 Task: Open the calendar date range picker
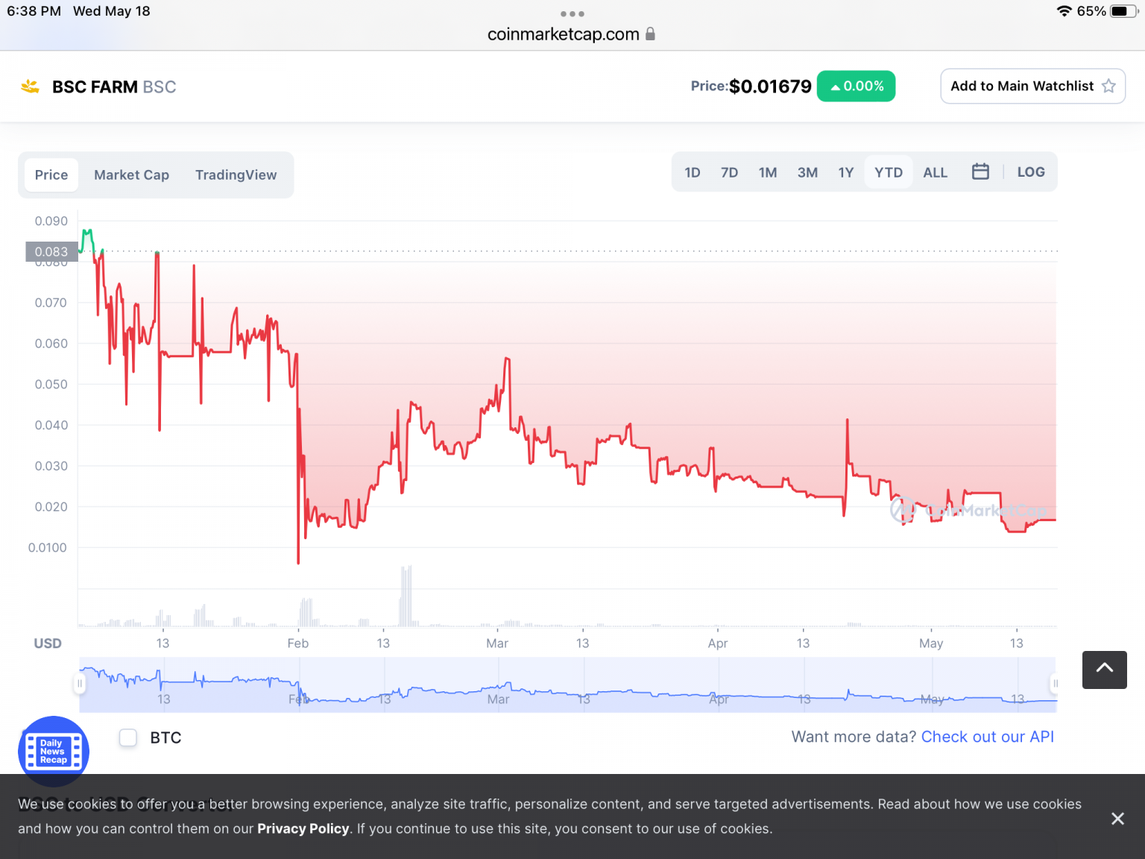[980, 172]
